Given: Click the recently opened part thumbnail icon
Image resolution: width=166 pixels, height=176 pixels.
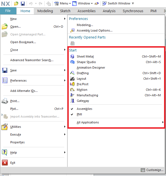Looking at the screenshot, I should (x=72, y=43).
